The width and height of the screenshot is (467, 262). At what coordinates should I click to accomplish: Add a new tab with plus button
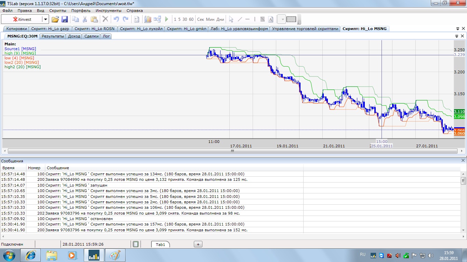pos(198,244)
